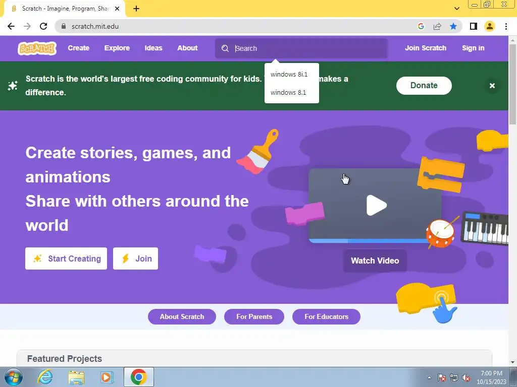Viewport: 517px width, 387px height.
Task: Close the donation banner
Action: pos(492,86)
